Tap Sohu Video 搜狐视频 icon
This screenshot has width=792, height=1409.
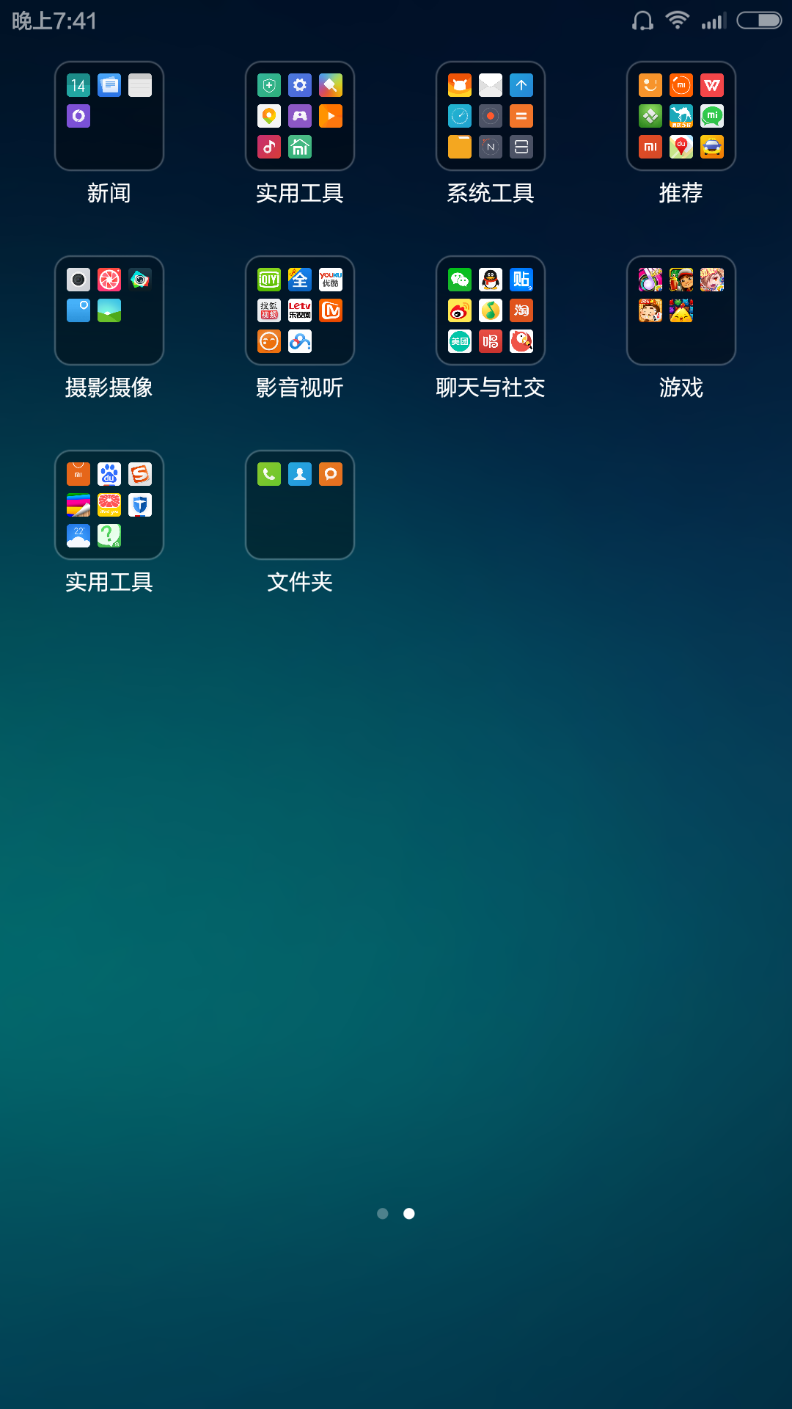click(269, 310)
